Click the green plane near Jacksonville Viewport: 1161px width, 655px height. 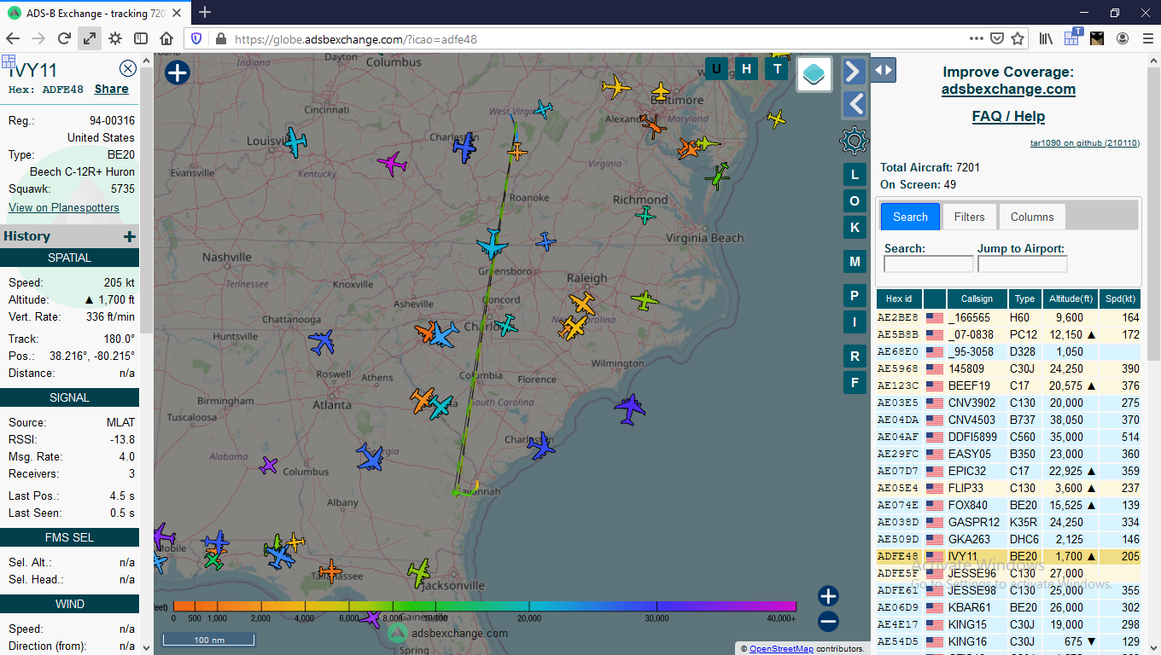coord(418,572)
